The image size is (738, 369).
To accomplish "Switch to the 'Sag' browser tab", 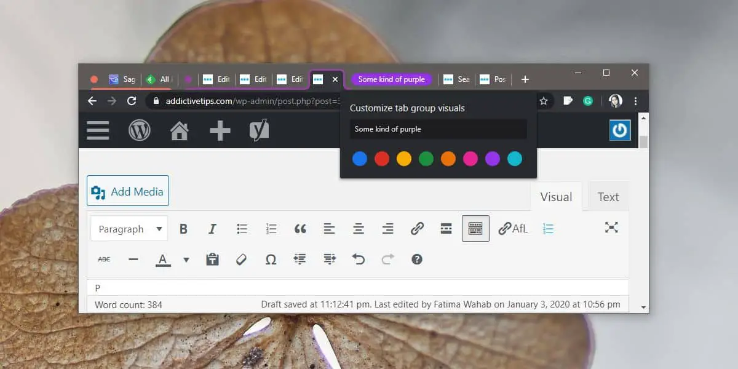I will coord(122,79).
